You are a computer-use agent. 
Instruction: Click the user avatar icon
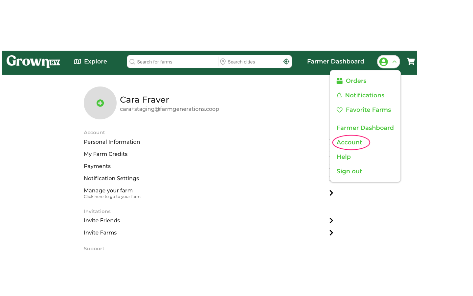(x=383, y=62)
